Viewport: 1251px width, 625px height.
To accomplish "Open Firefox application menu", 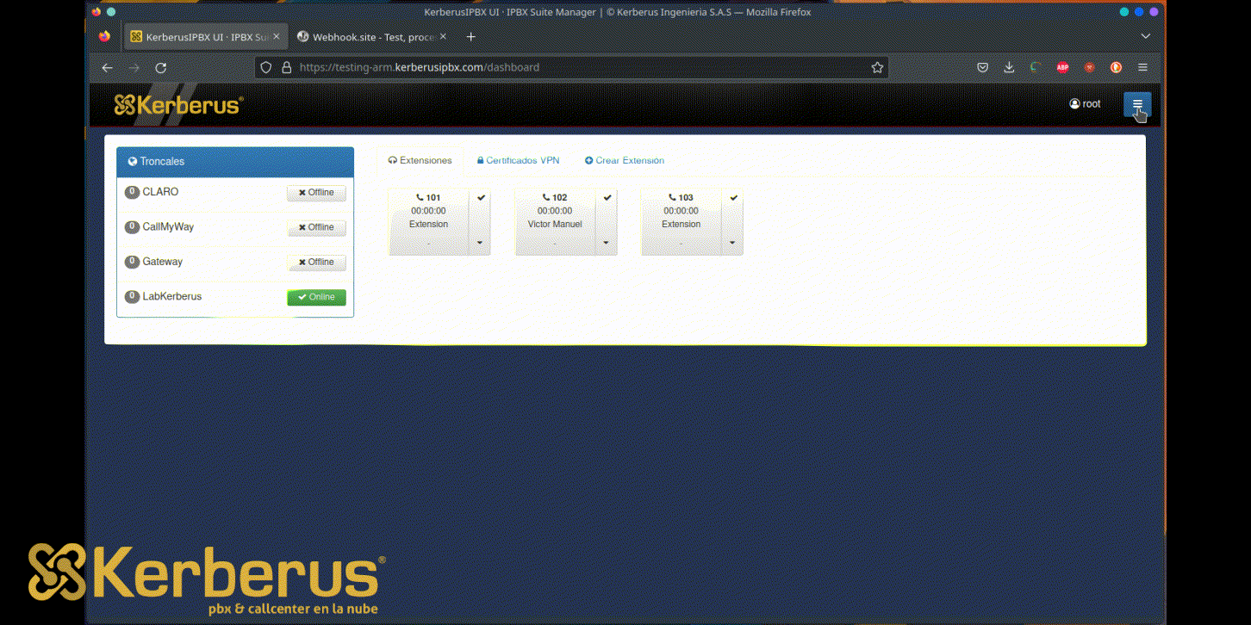I will pos(1142,67).
